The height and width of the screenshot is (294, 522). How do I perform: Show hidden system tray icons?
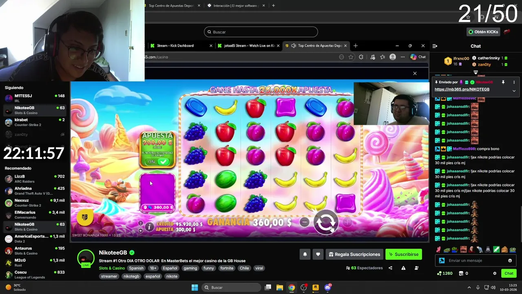point(469,287)
